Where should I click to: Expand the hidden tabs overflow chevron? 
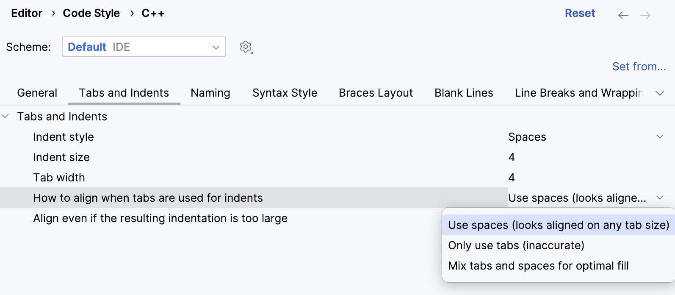click(659, 93)
